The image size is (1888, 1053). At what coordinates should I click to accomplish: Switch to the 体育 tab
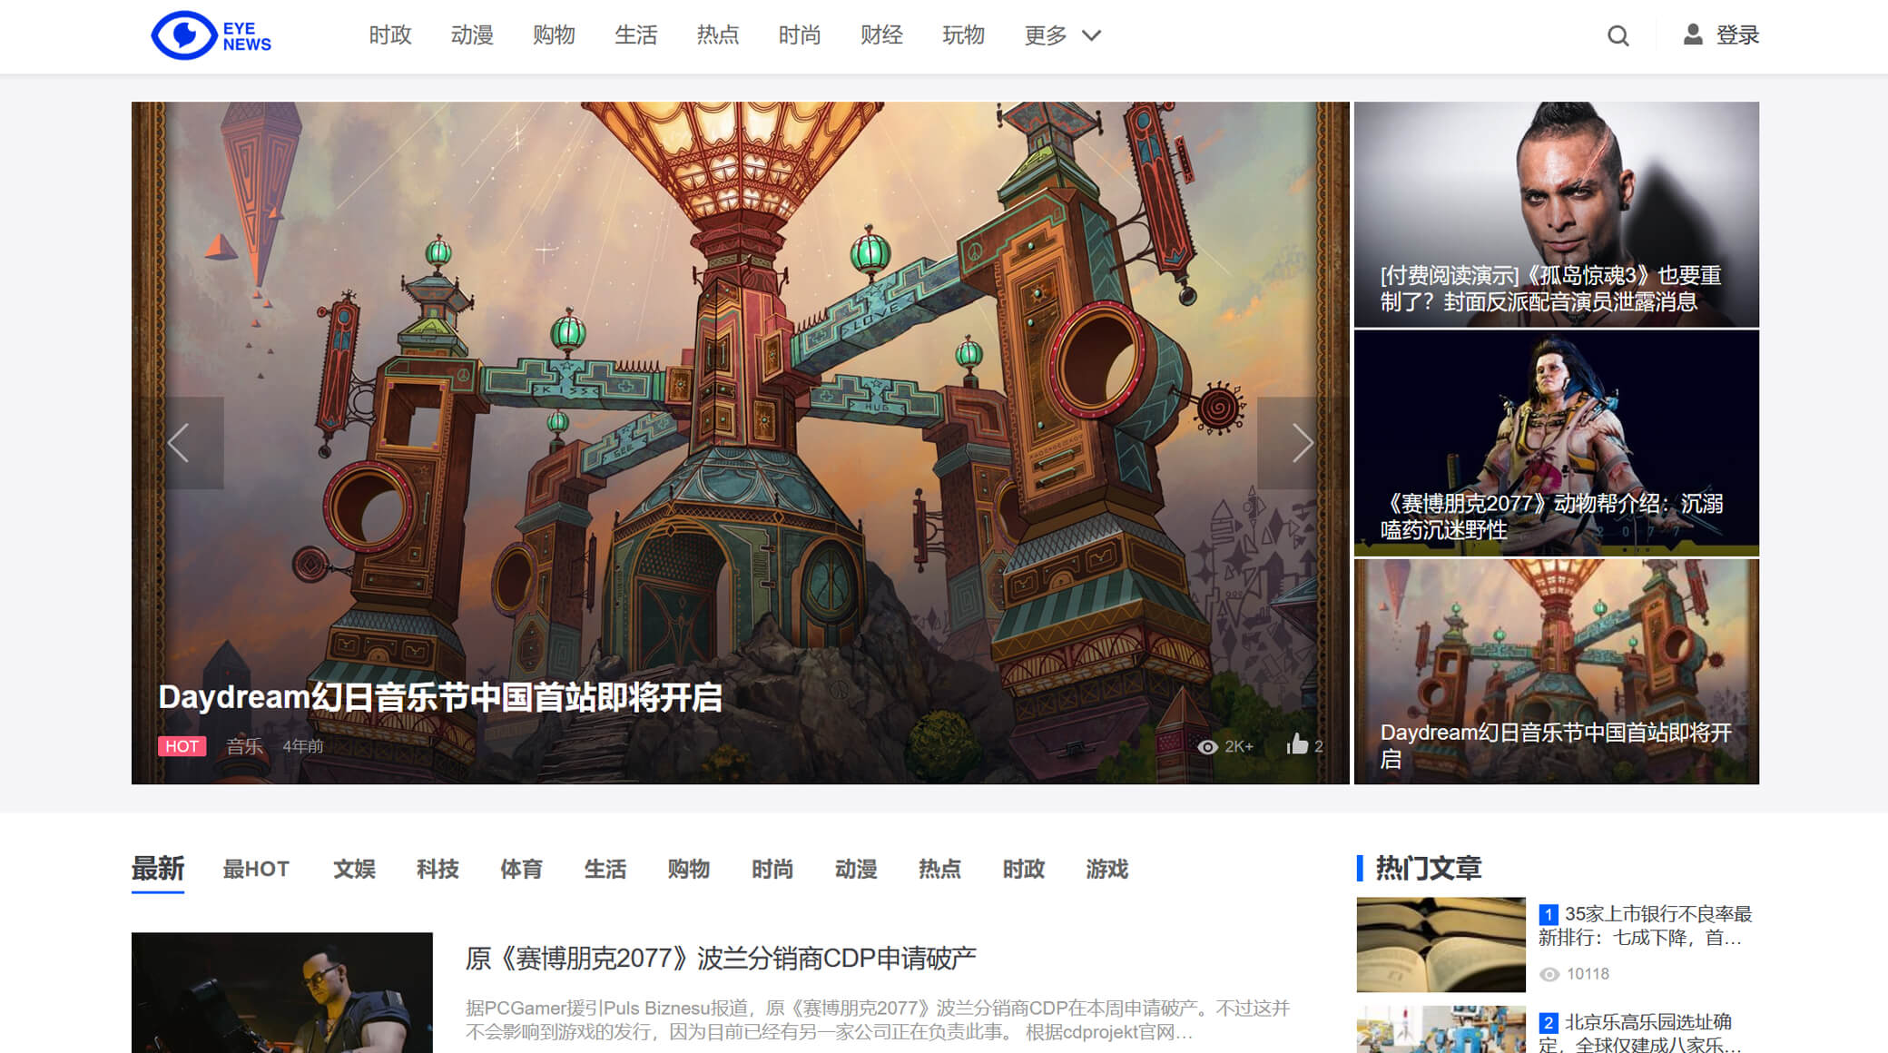(x=521, y=869)
